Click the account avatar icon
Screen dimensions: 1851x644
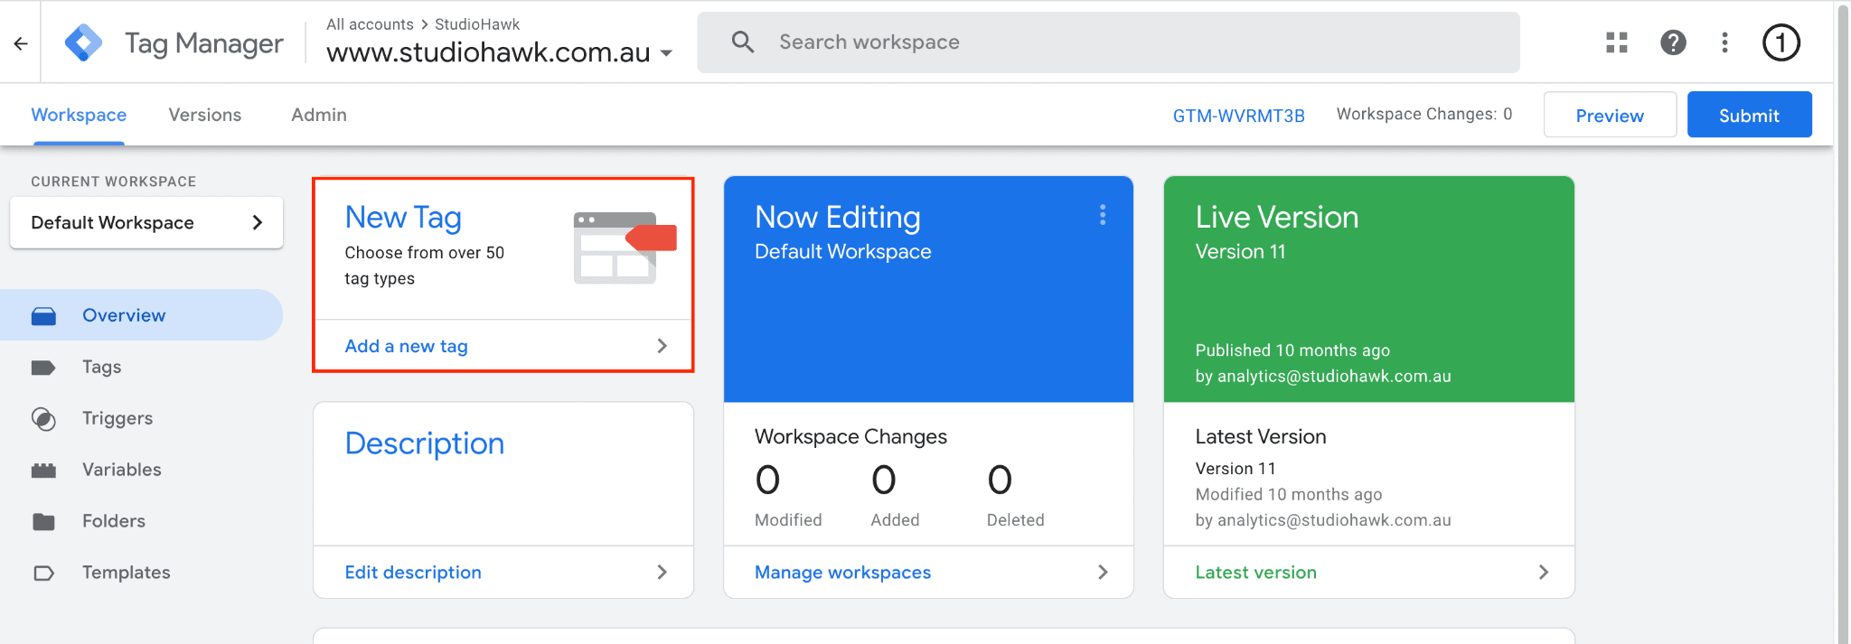pyautogui.click(x=1781, y=42)
